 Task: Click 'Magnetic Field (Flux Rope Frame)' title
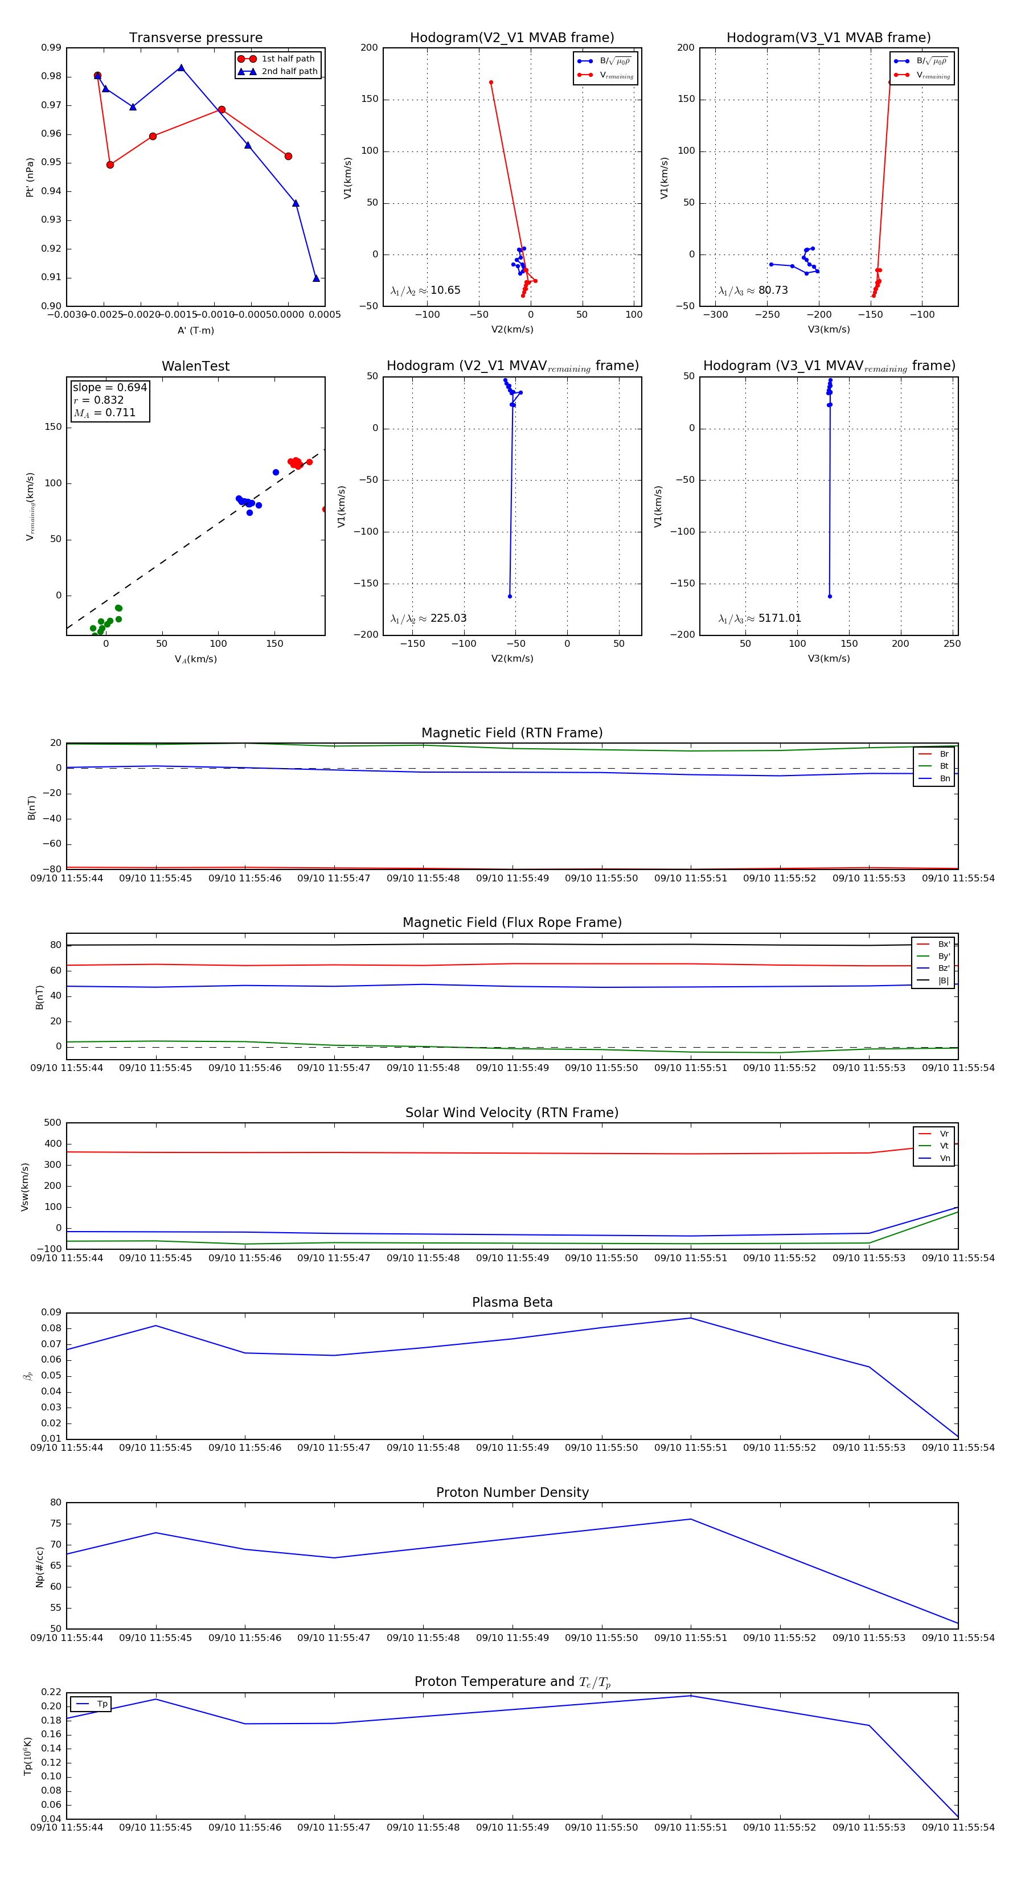(512, 923)
